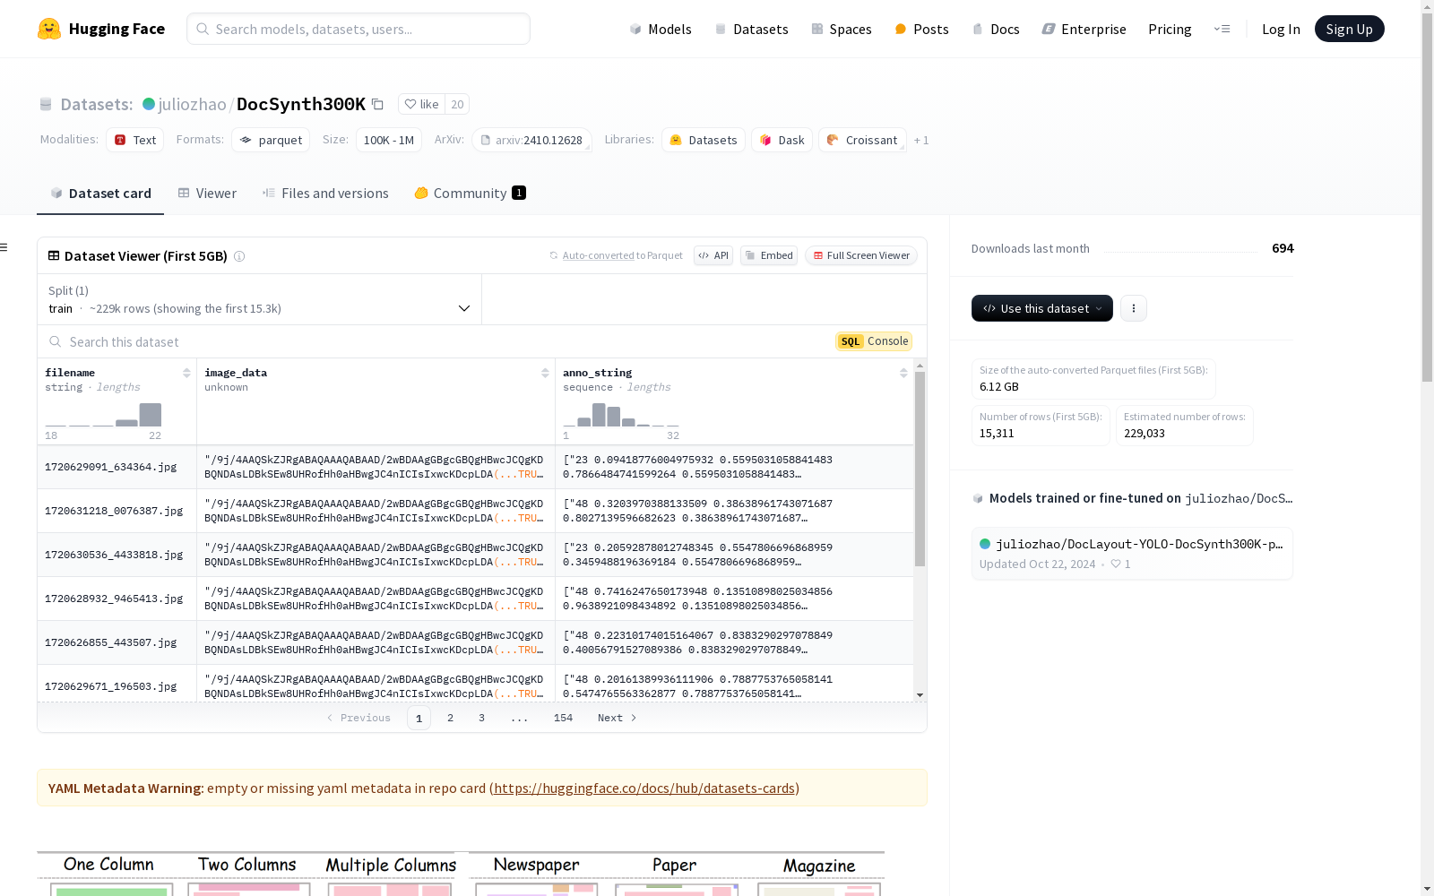Switch to the Dataset card tab
Viewport: 1434px width, 896px height.
(x=100, y=194)
